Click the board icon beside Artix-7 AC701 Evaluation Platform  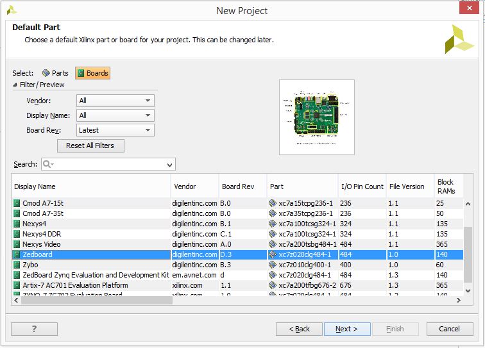click(17, 285)
